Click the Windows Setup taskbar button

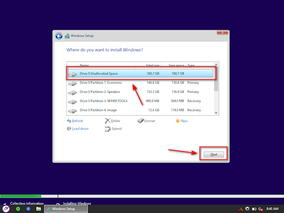[x=66, y=209]
